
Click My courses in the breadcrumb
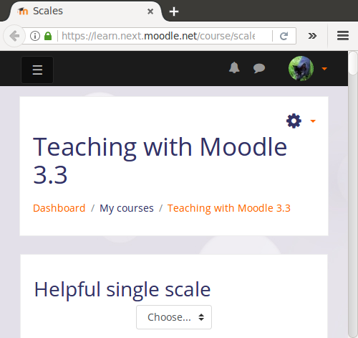click(127, 208)
